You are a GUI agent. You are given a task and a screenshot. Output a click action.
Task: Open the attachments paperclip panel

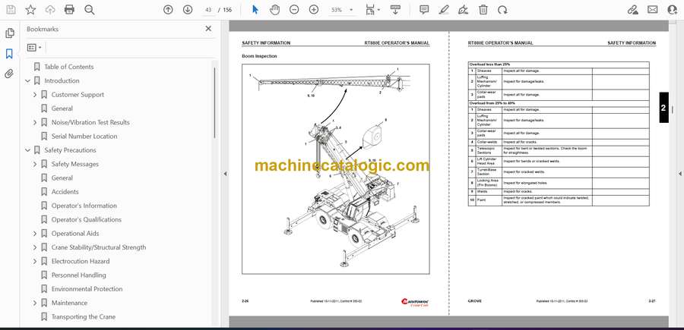[9, 74]
